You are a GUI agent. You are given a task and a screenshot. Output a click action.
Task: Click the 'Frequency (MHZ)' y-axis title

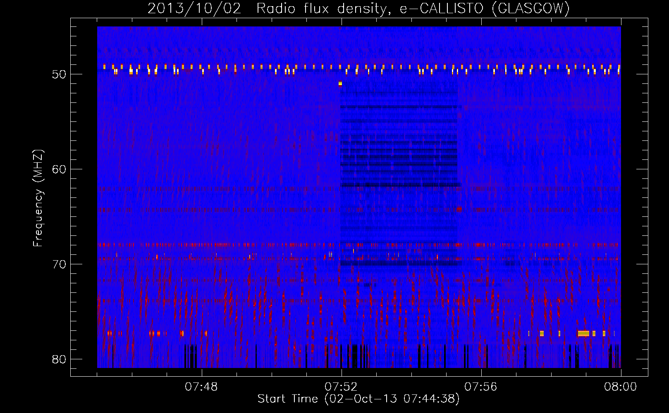(x=38, y=198)
